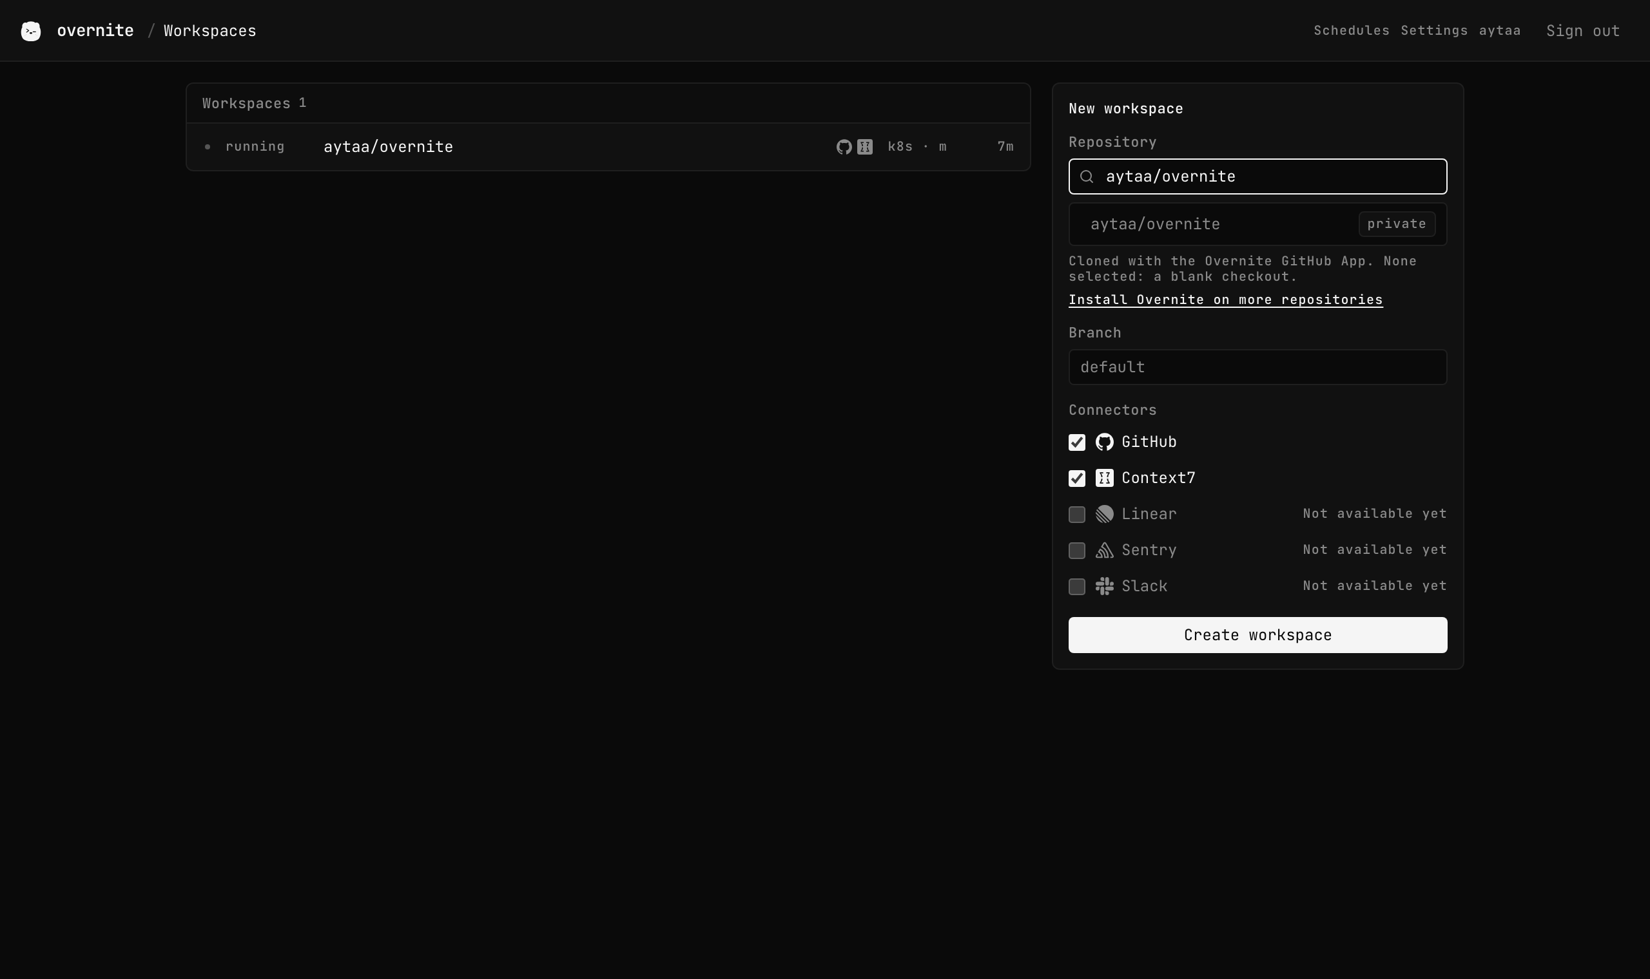
Task: Click the Repository search input field
Action: point(1257,177)
